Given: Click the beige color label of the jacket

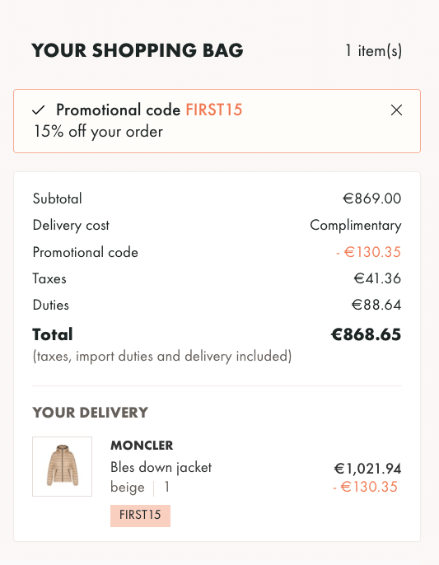Looking at the screenshot, I should tap(128, 488).
